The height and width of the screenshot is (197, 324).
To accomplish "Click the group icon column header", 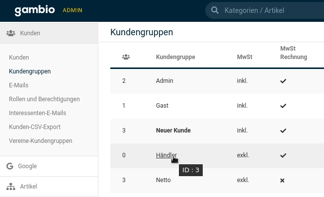I will (x=126, y=57).
